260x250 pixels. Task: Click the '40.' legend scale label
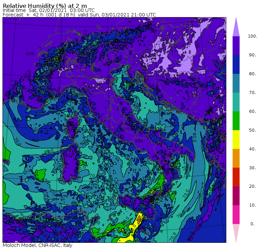[x=252, y=149]
